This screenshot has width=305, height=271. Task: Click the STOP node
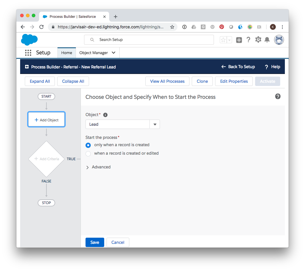(x=46, y=203)
